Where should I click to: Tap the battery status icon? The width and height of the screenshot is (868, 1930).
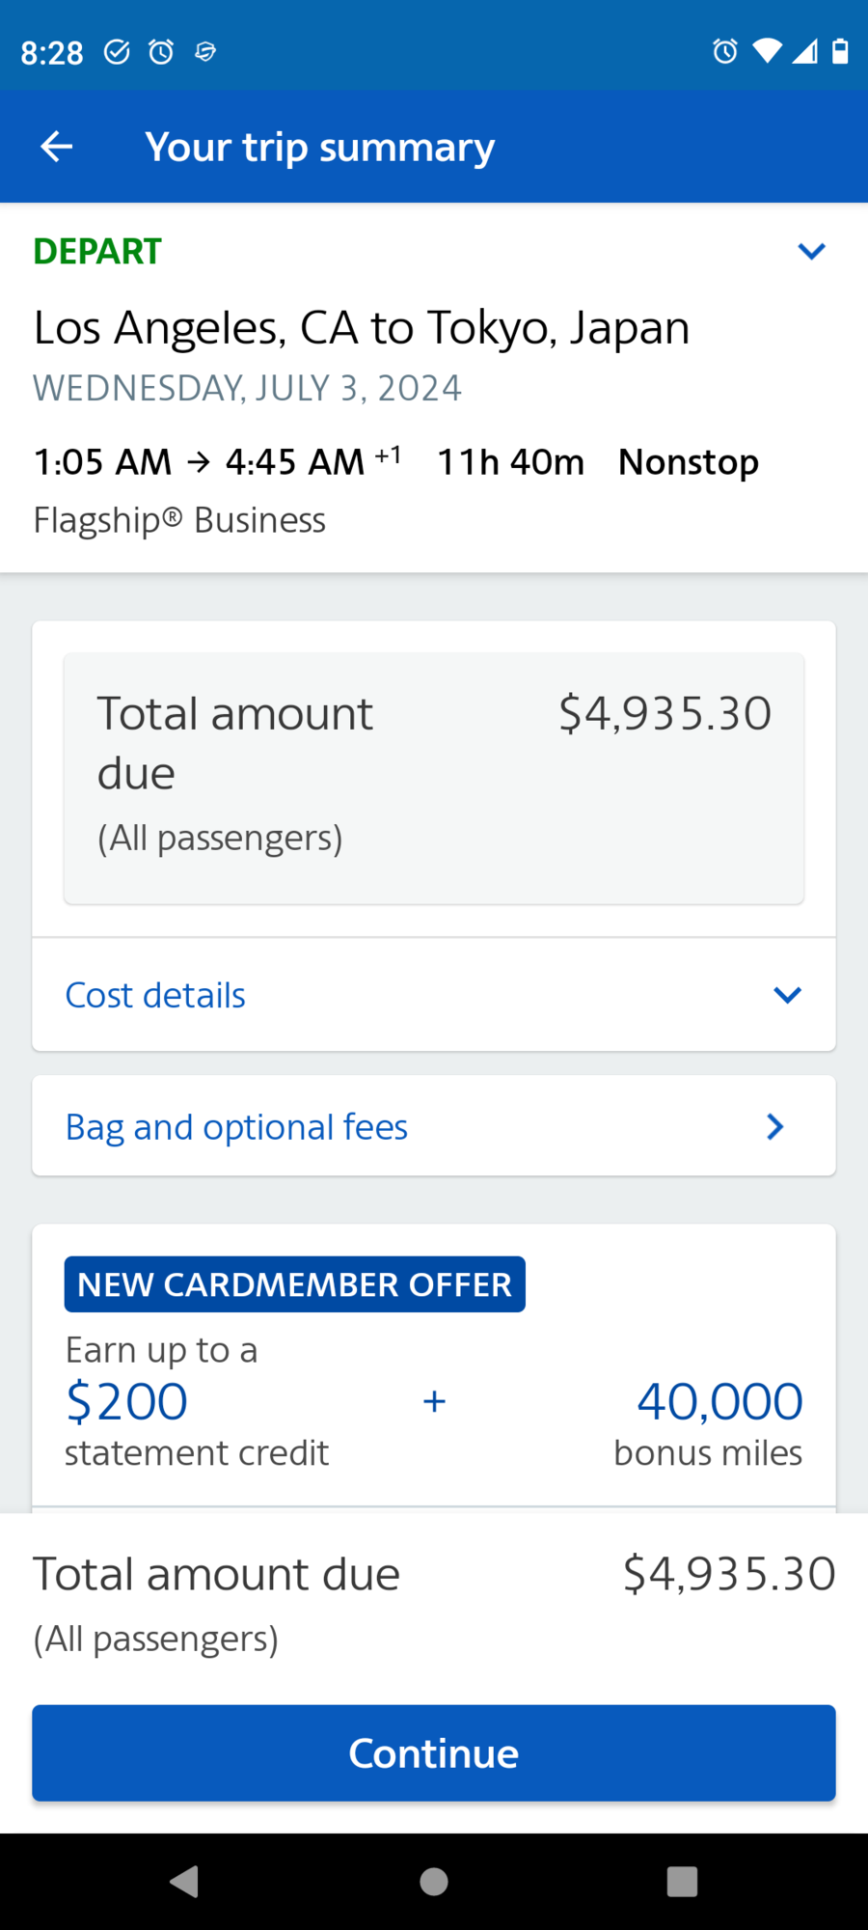pos(841,52)
